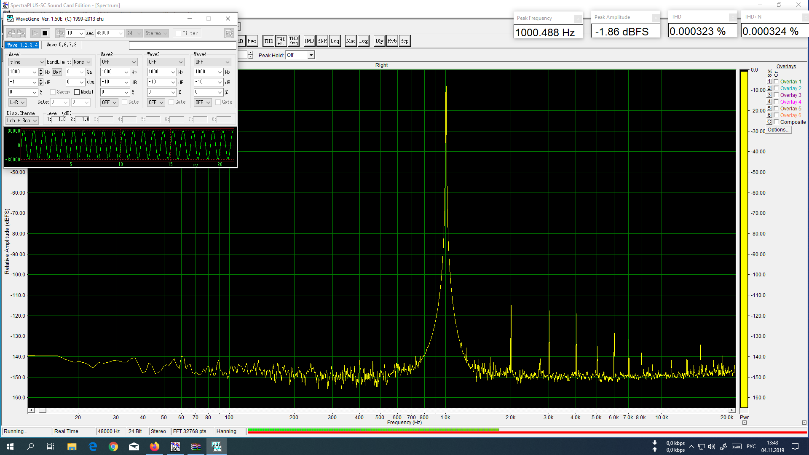Close the THD readout panel
Image resolution: width=809 pixels, height=455 pixels.
pos(733,17)
